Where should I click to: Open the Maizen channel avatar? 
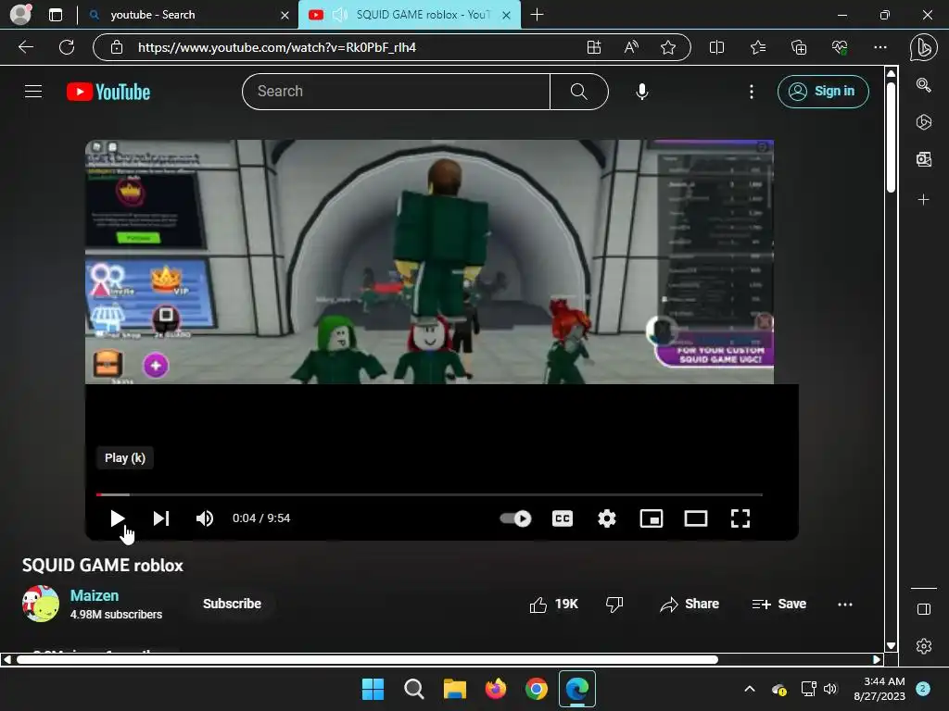41,604
